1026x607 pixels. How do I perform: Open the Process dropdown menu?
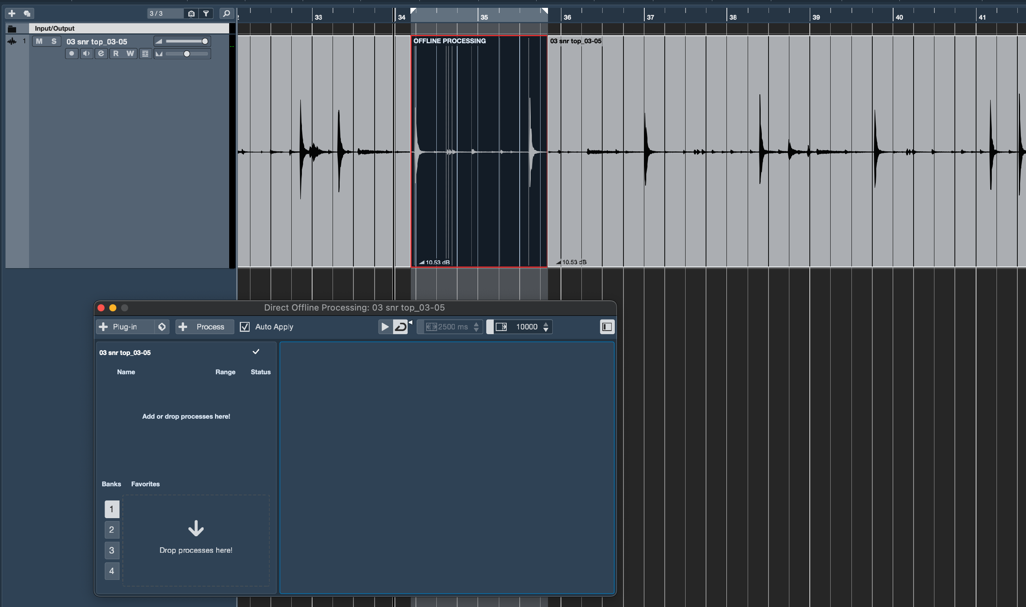(204, 327)
